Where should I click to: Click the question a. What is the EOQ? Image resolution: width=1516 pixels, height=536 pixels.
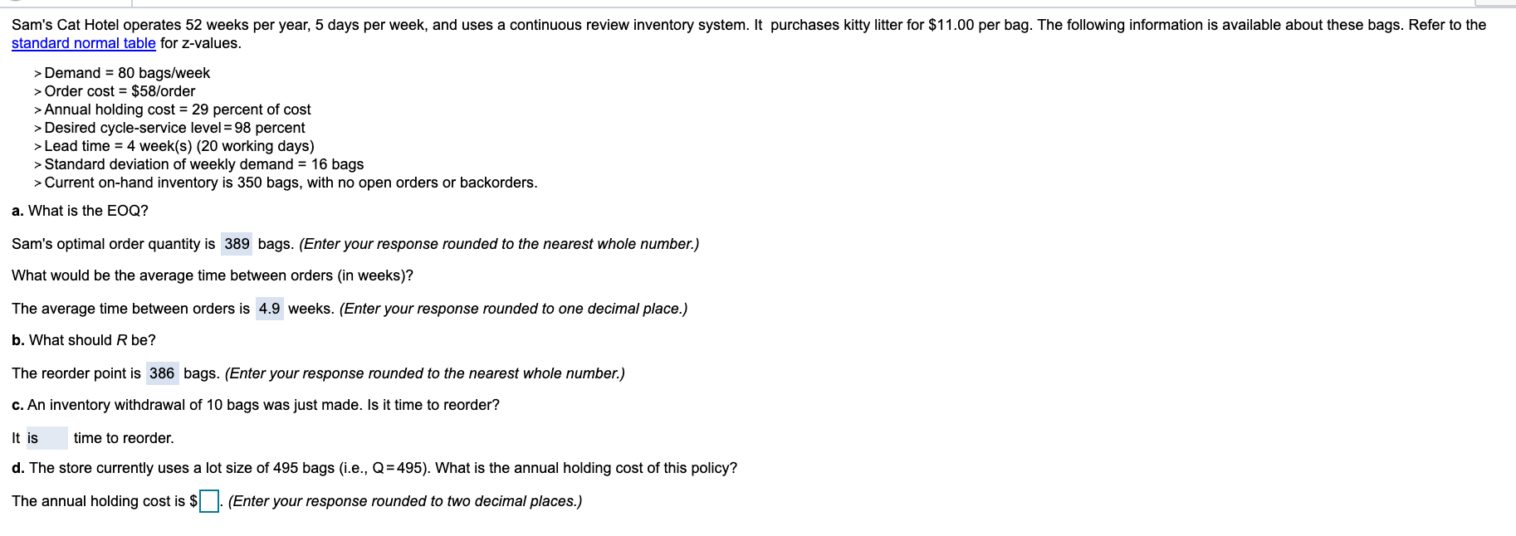pyautogui.click(x=80, y=210)
